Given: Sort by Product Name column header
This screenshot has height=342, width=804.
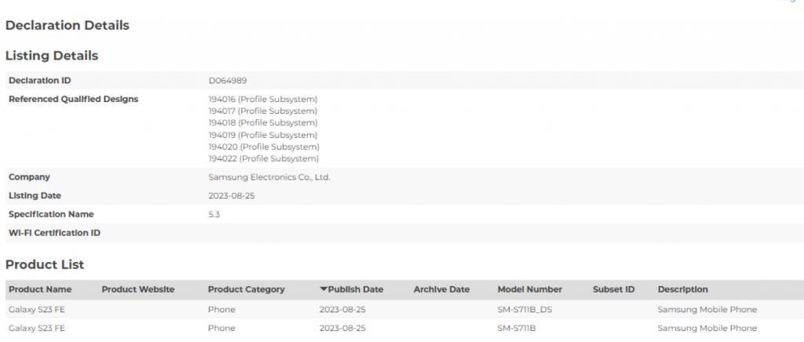Looking at the screenshot, I should [x=40, y=289].
